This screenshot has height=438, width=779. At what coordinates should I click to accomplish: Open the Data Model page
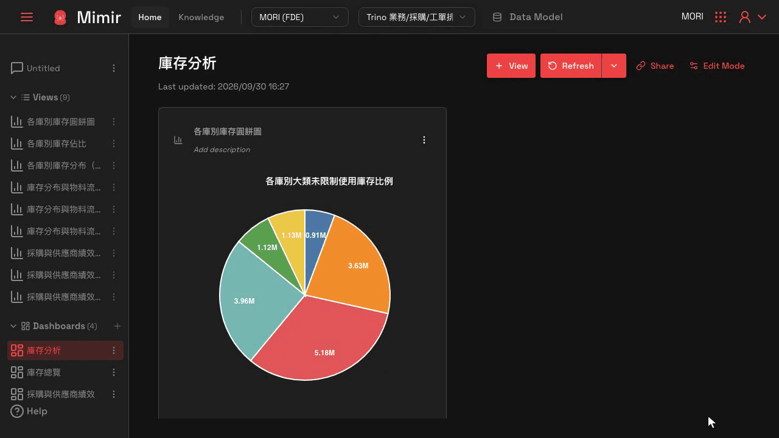[x=528, y=17]
